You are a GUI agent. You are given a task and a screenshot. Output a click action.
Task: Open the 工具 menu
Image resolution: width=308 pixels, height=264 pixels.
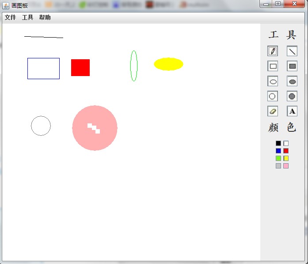click(x=27, y=18)
